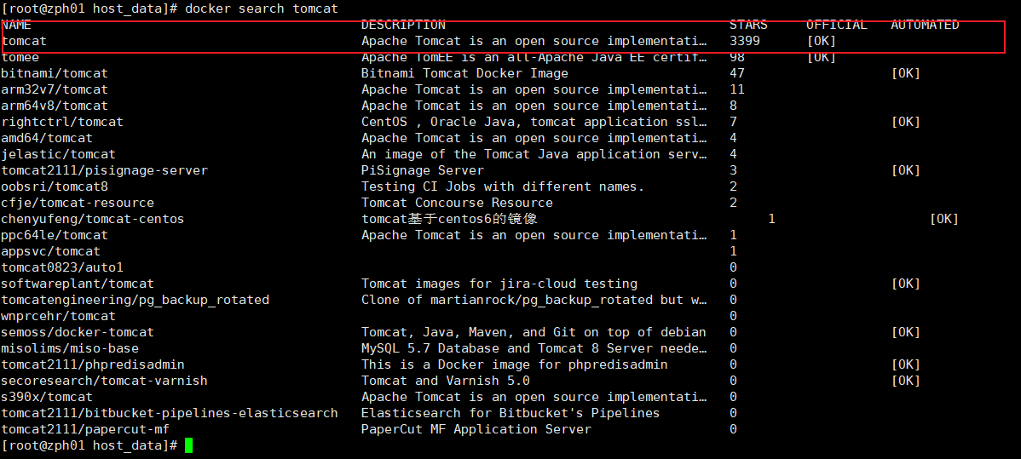Click 'Tomcat Concourse Resource' description

tap(457, 203)
